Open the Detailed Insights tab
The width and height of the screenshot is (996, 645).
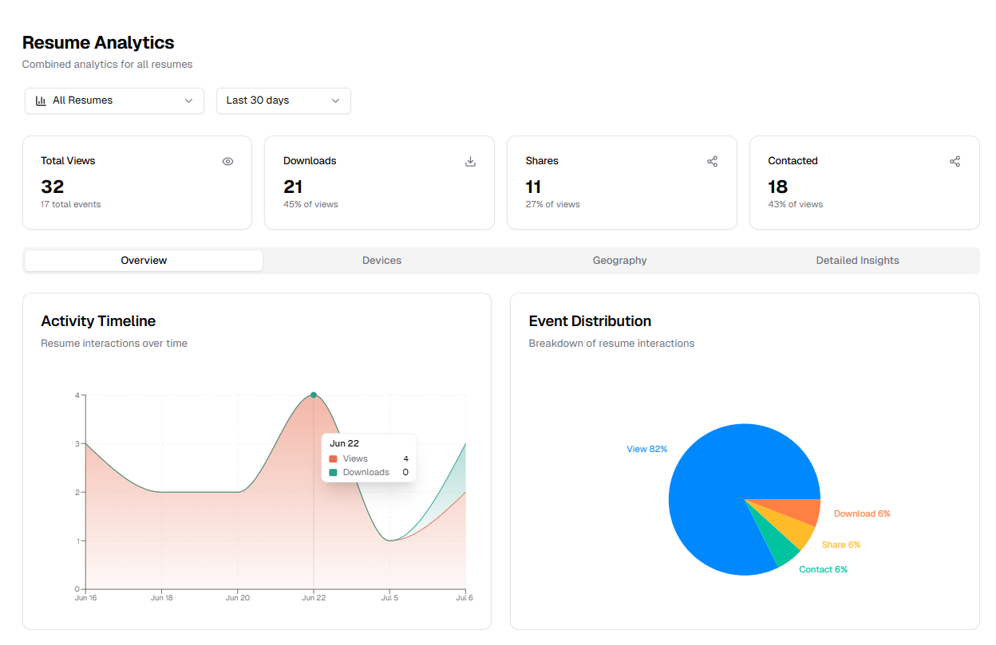[857, 261]
